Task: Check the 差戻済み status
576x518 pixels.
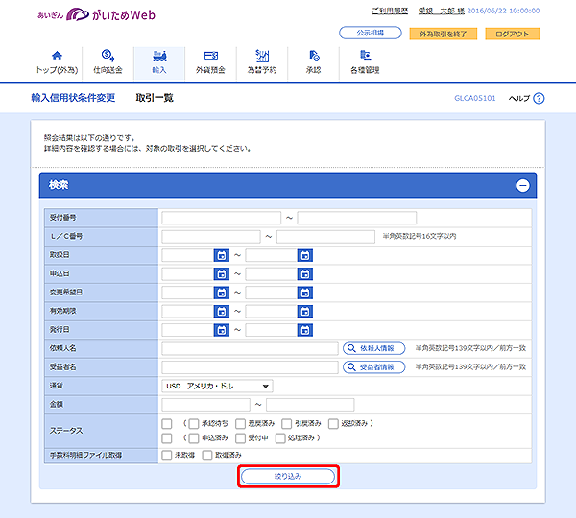Action: point(240,424)
